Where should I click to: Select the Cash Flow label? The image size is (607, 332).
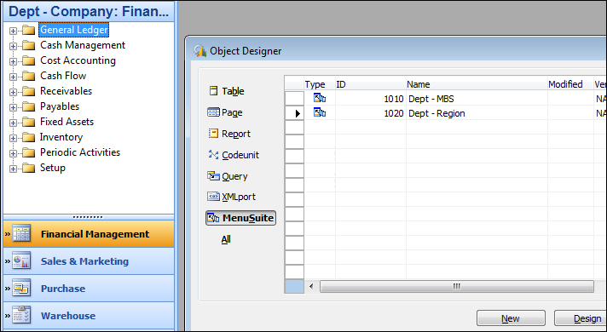(x=63, y=76)
